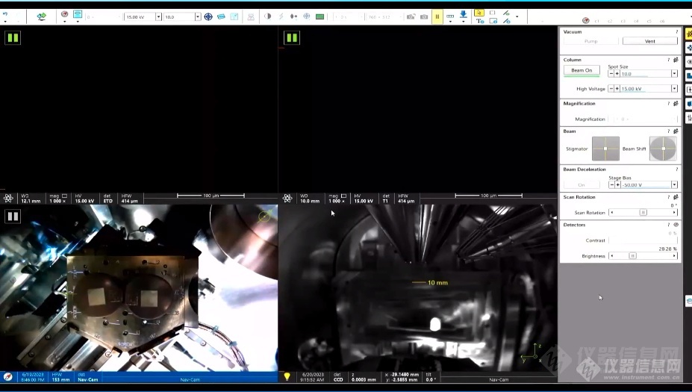Click the Stigmator 2D control pad
Image resolution: width=692 pixels, height=392 pixels.
605,149
